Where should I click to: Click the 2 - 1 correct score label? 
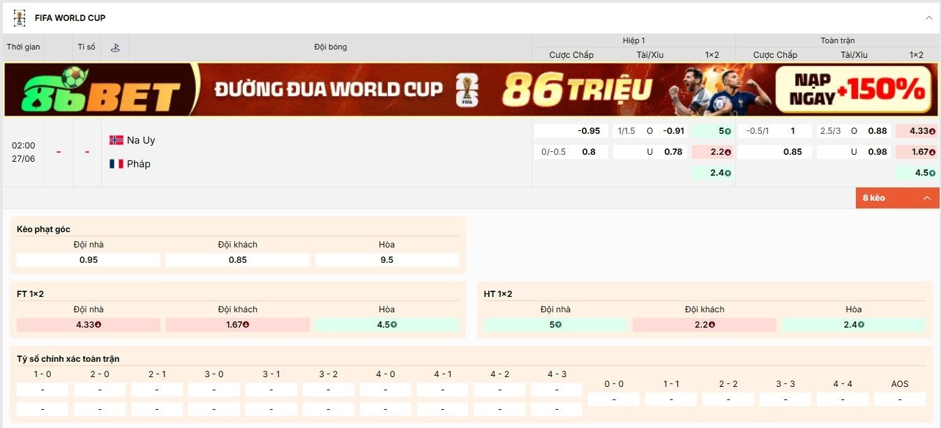157,374
